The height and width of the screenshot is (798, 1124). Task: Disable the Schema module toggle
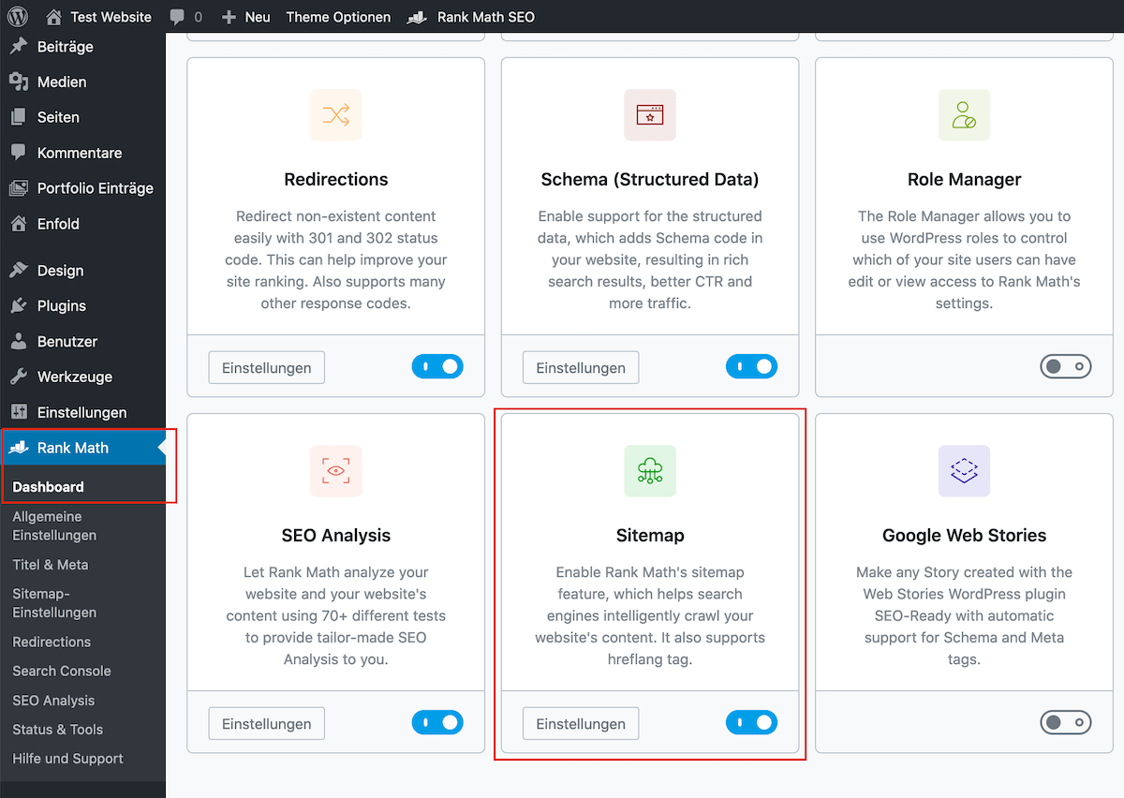751,367
